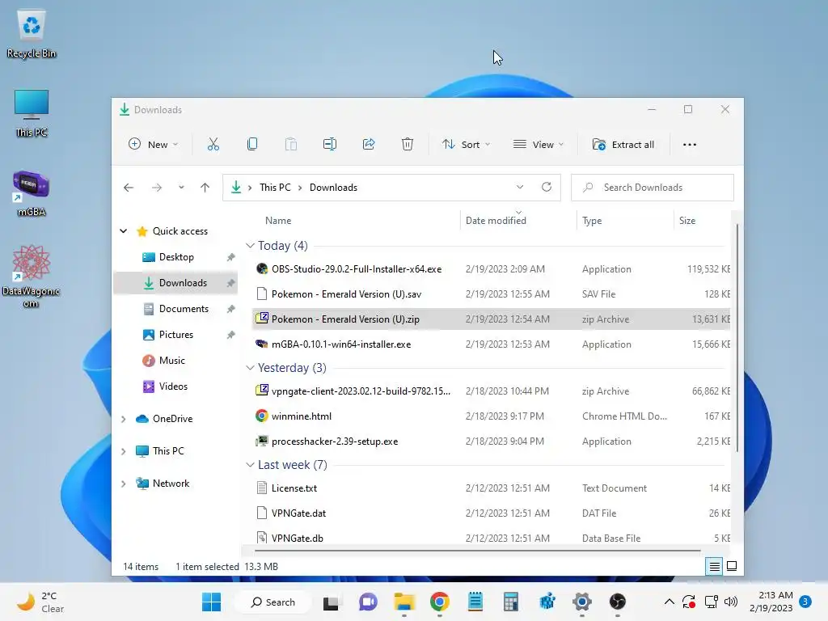This screenshot has width=828, height=621.
Task: Click in the Search Downloads field
Action: [653, 188]
